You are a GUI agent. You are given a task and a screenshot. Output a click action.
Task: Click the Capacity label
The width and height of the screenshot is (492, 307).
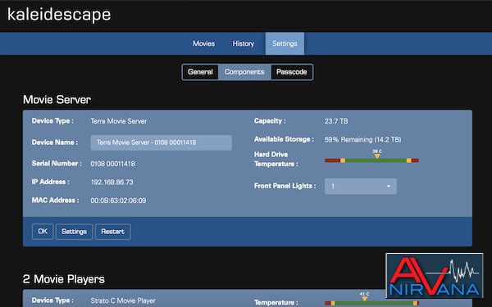(x=270, y=121)
